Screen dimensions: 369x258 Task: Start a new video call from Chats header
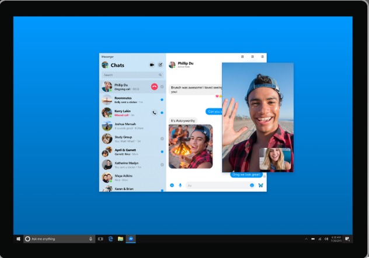pos(152,65)
